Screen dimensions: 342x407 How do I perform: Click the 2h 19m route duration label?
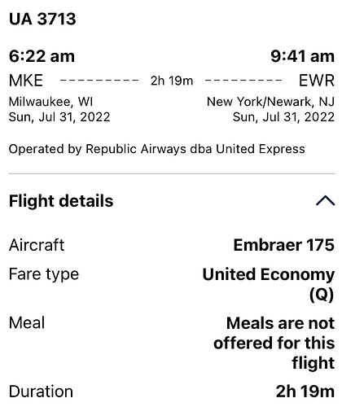tap(172, 81)
